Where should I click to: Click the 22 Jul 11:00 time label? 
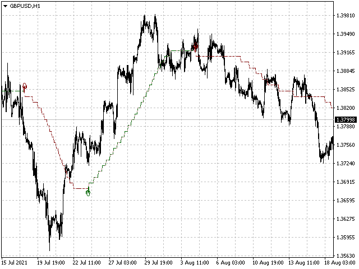[x=87, y=263]
